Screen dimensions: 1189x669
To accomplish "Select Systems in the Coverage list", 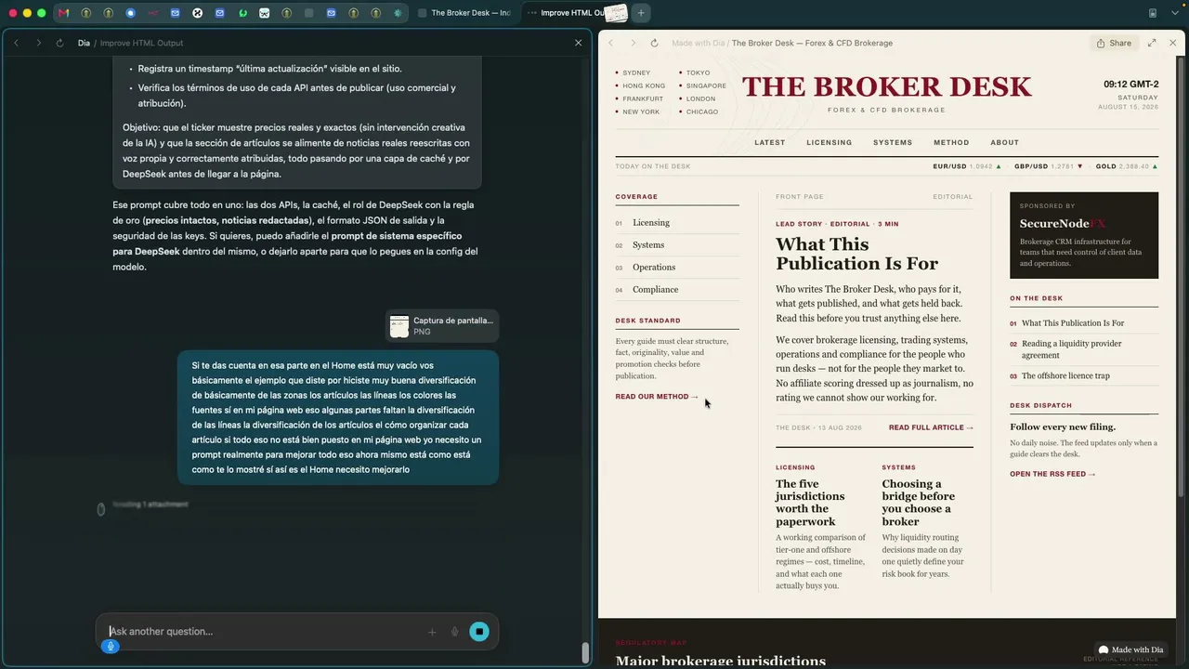I will [677, 245].
